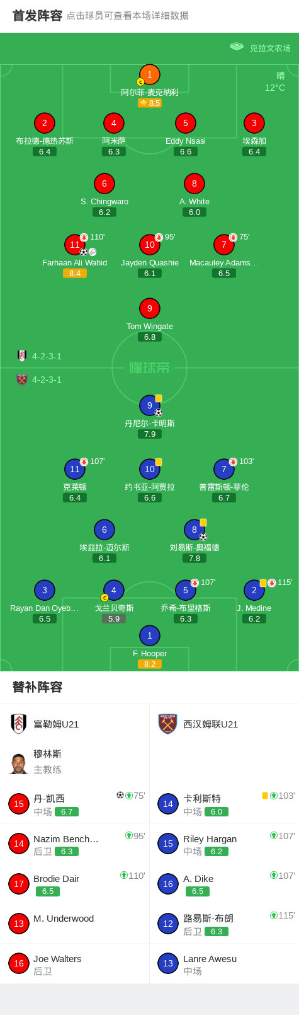Open 西汉姆联U21 team name link

pos(211,724)
